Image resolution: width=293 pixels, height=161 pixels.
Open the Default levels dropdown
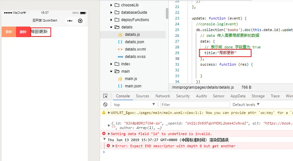click(x=246, y=104)
